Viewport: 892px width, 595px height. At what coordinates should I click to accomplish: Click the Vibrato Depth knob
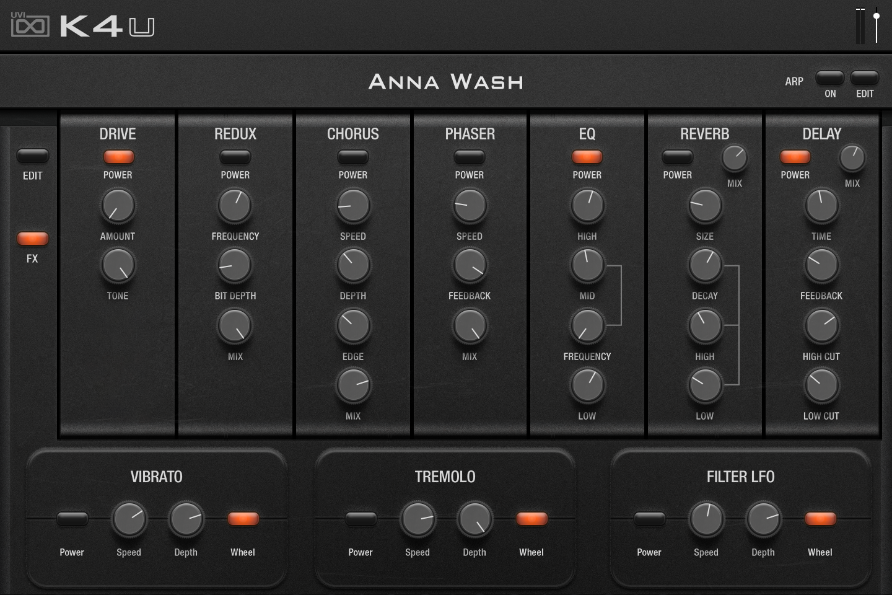(186, 519)
